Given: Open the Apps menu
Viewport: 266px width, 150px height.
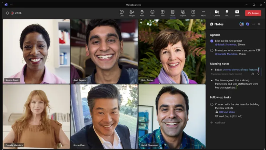Looking at the screenshot, I should 193,13.
